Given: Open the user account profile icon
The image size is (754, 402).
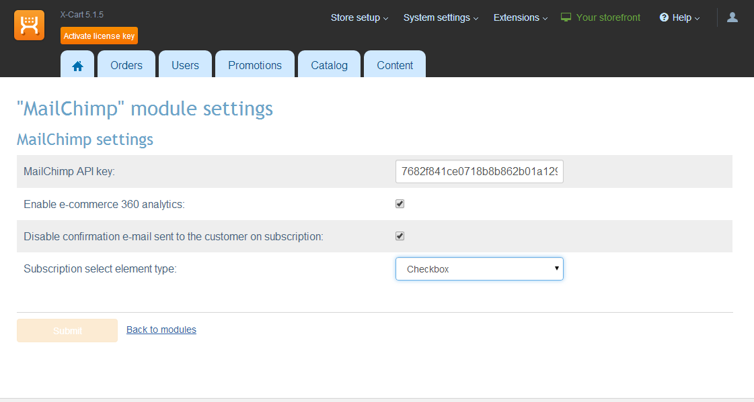Looking at the screenshot, I should 732,17.
